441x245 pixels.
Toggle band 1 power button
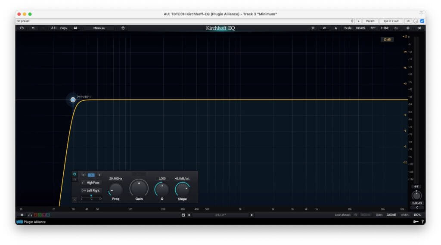(75, 174)
